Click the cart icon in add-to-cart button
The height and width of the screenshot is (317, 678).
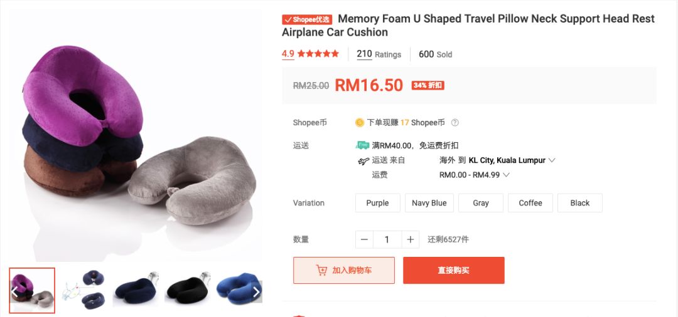[321, 271]
